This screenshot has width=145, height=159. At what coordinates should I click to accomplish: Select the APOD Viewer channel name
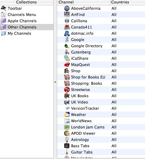tap(83, 133)
